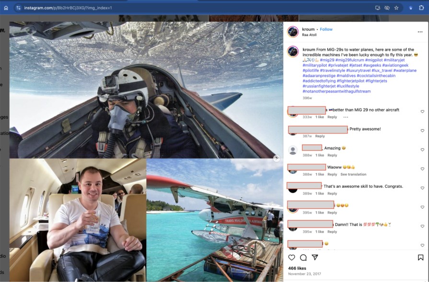Viewport: 429px width, 282px height.
Task: Open browser extensions puzzle icon
Action: click(421, 8)
